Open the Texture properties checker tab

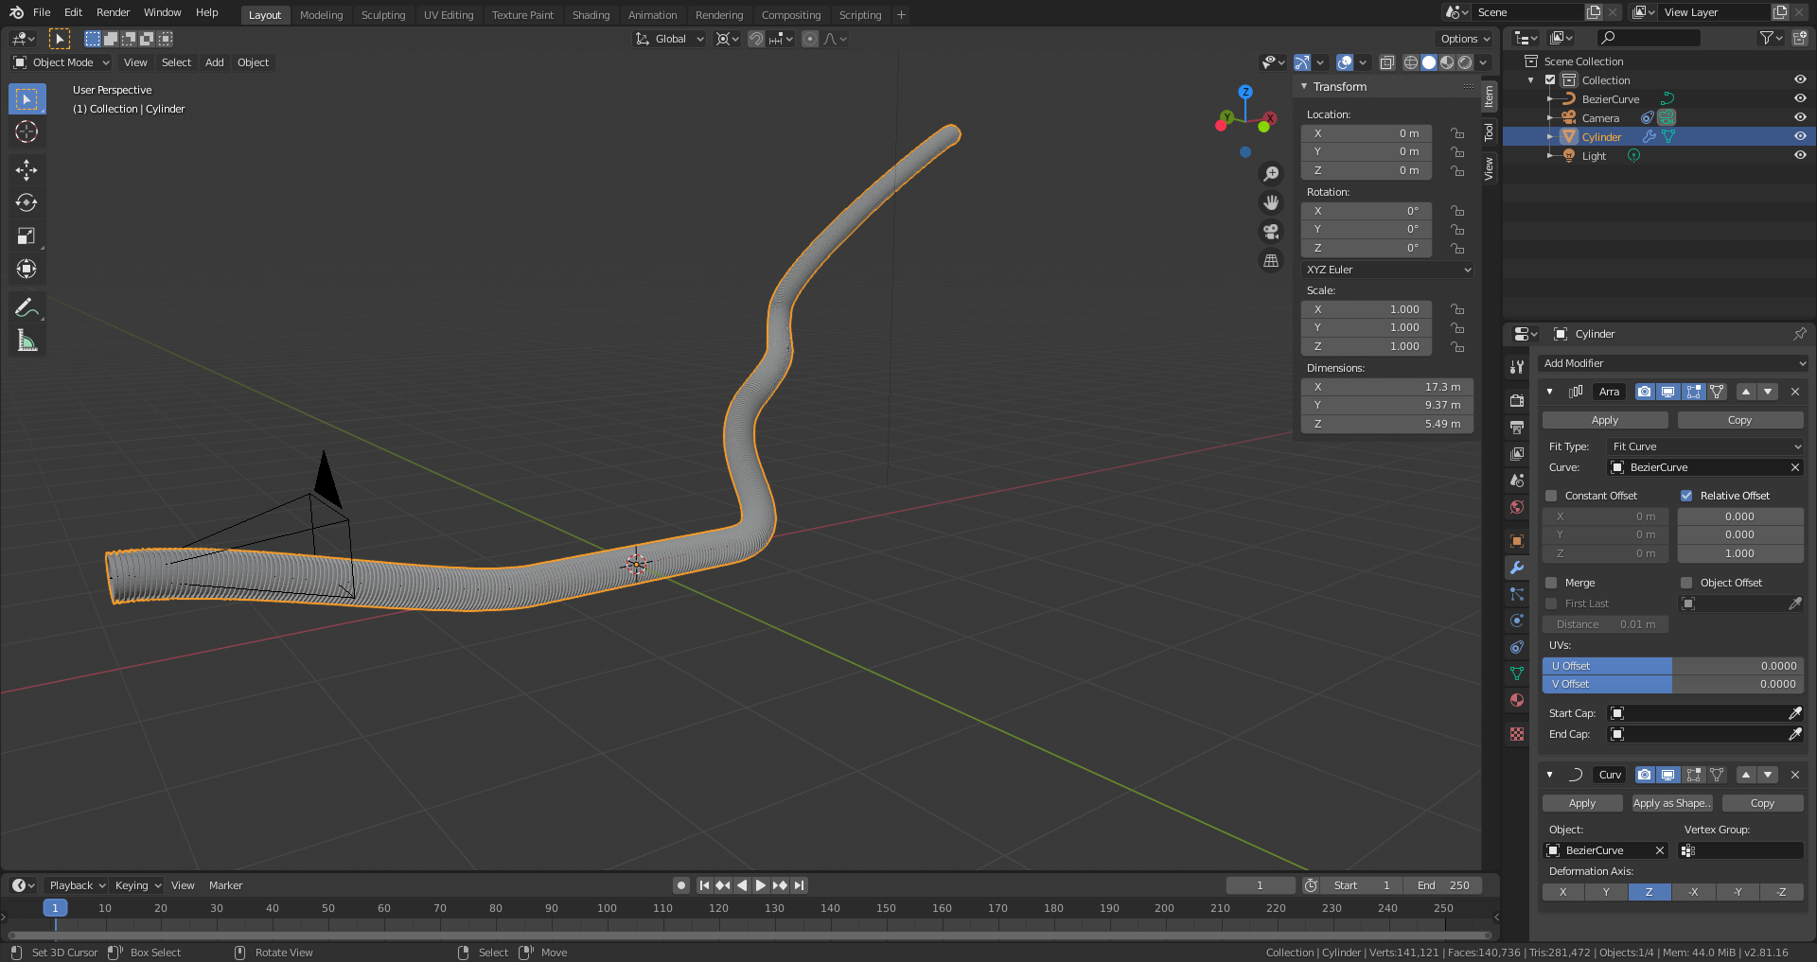(x=1517, y=734)
